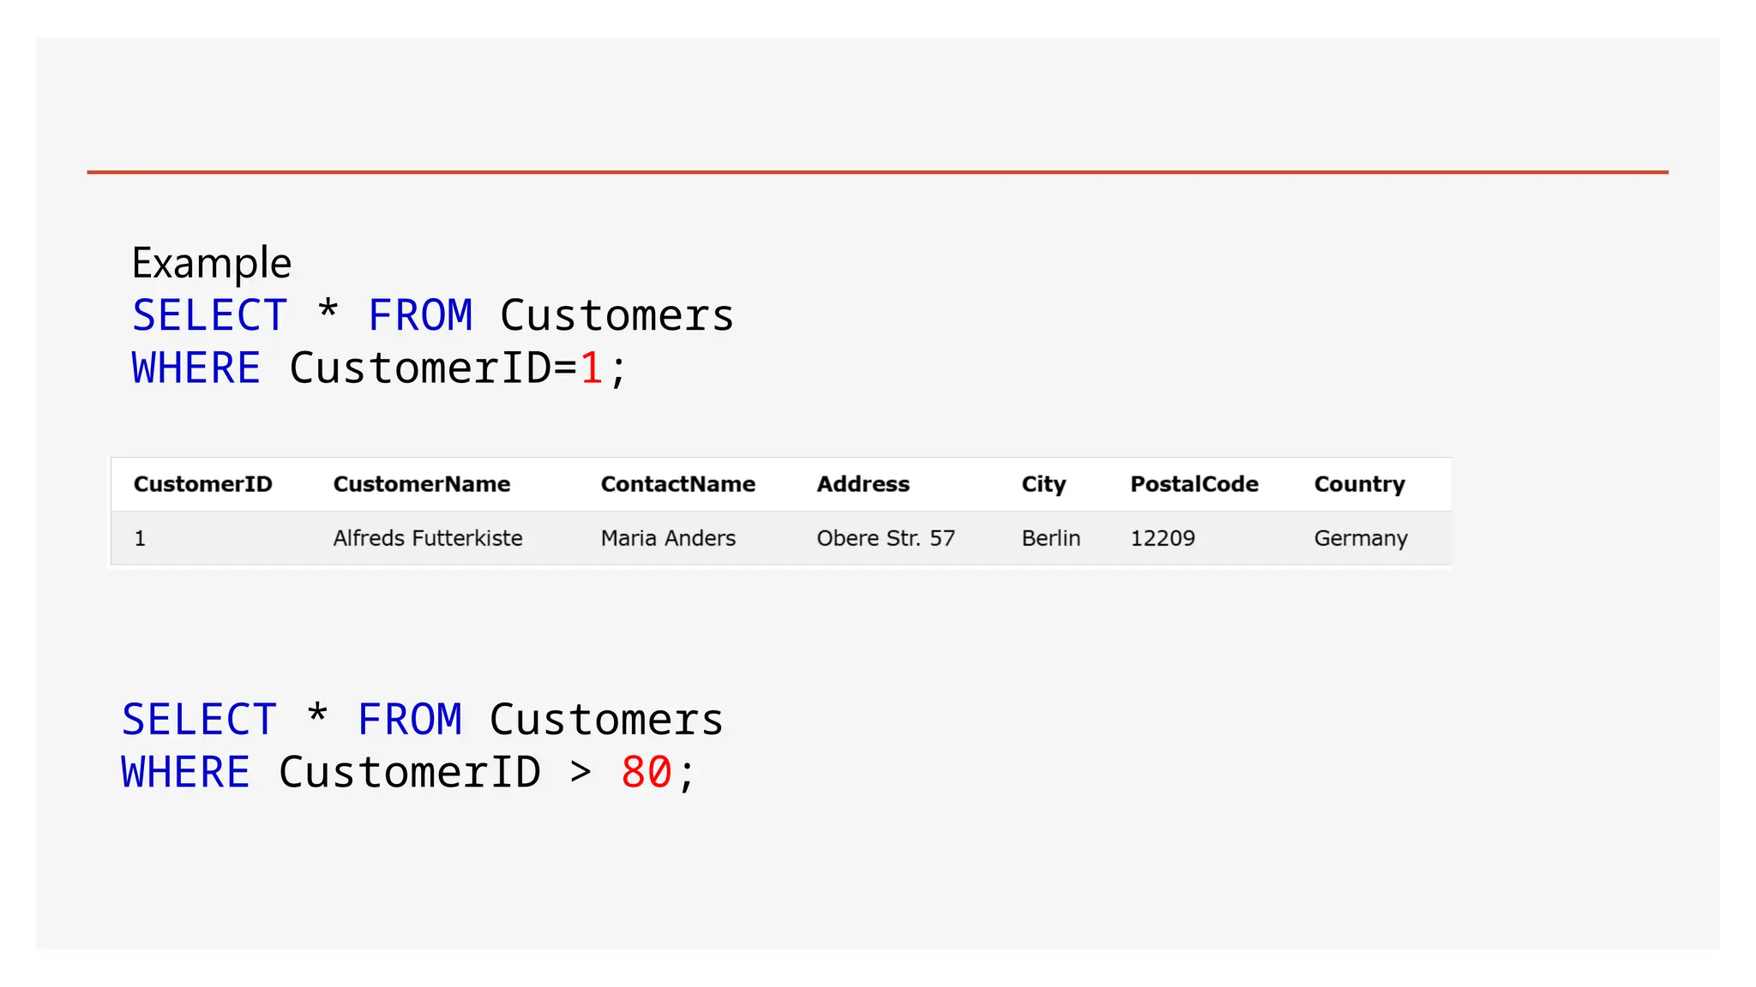This screenshot has width=1756, height=987.
Task: Click the CustomerID column header
Action: (203, 484)
